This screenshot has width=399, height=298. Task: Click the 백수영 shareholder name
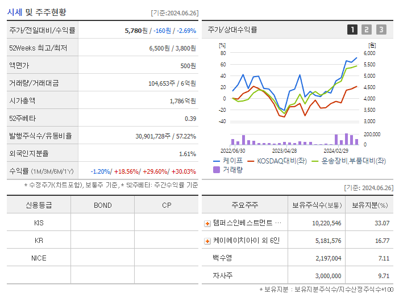click(x=222, y=258)
